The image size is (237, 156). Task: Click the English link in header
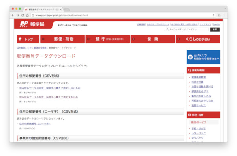216,24
